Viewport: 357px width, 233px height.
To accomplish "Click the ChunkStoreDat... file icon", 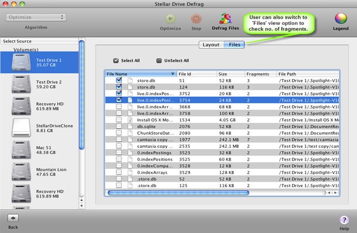I will 130,133.
